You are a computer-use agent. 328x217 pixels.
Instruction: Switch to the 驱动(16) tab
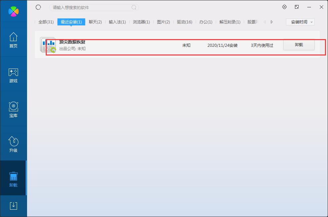click(x=184, y=22)
